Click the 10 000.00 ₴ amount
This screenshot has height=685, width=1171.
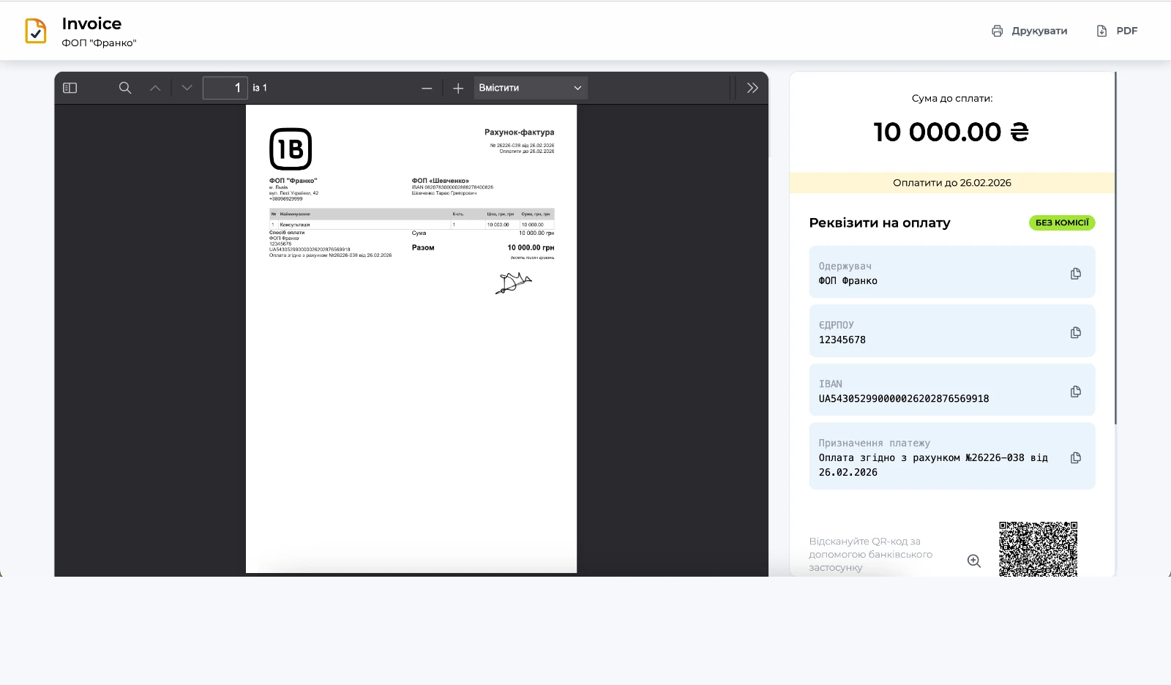[x=951, y=132]
